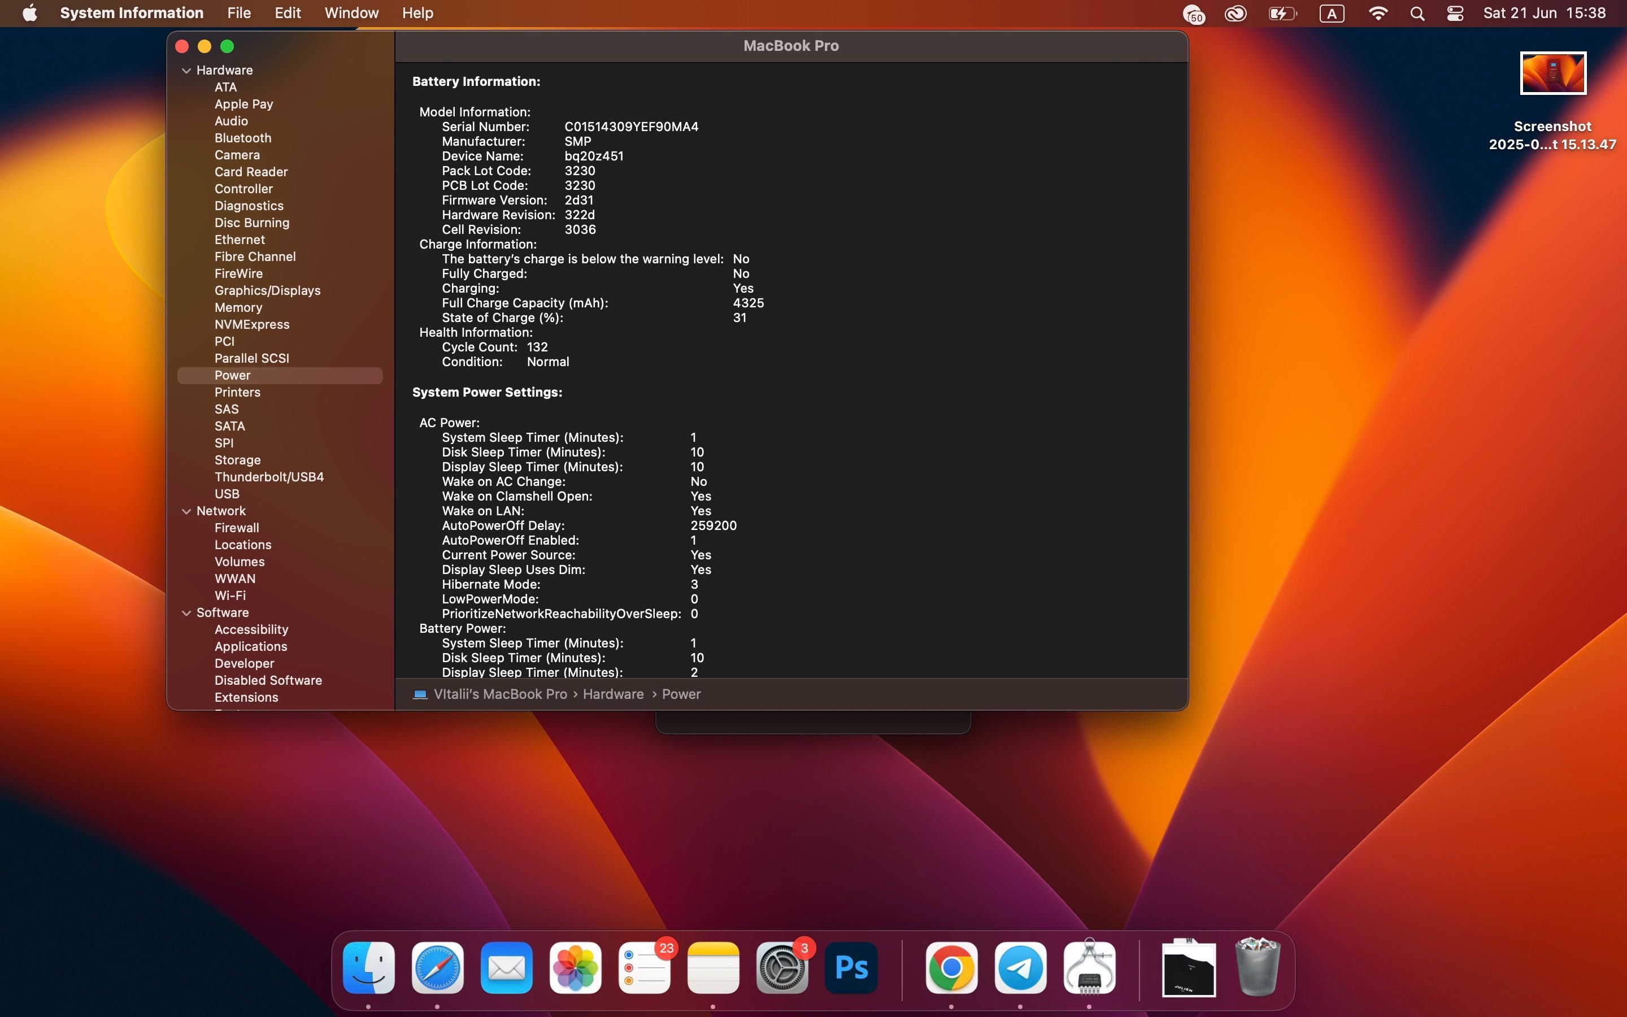Image resolution: width=1627 pixels, height=1017 pixels.
Task: Open the Trash in the Dock
Action: coord(1258,967)
